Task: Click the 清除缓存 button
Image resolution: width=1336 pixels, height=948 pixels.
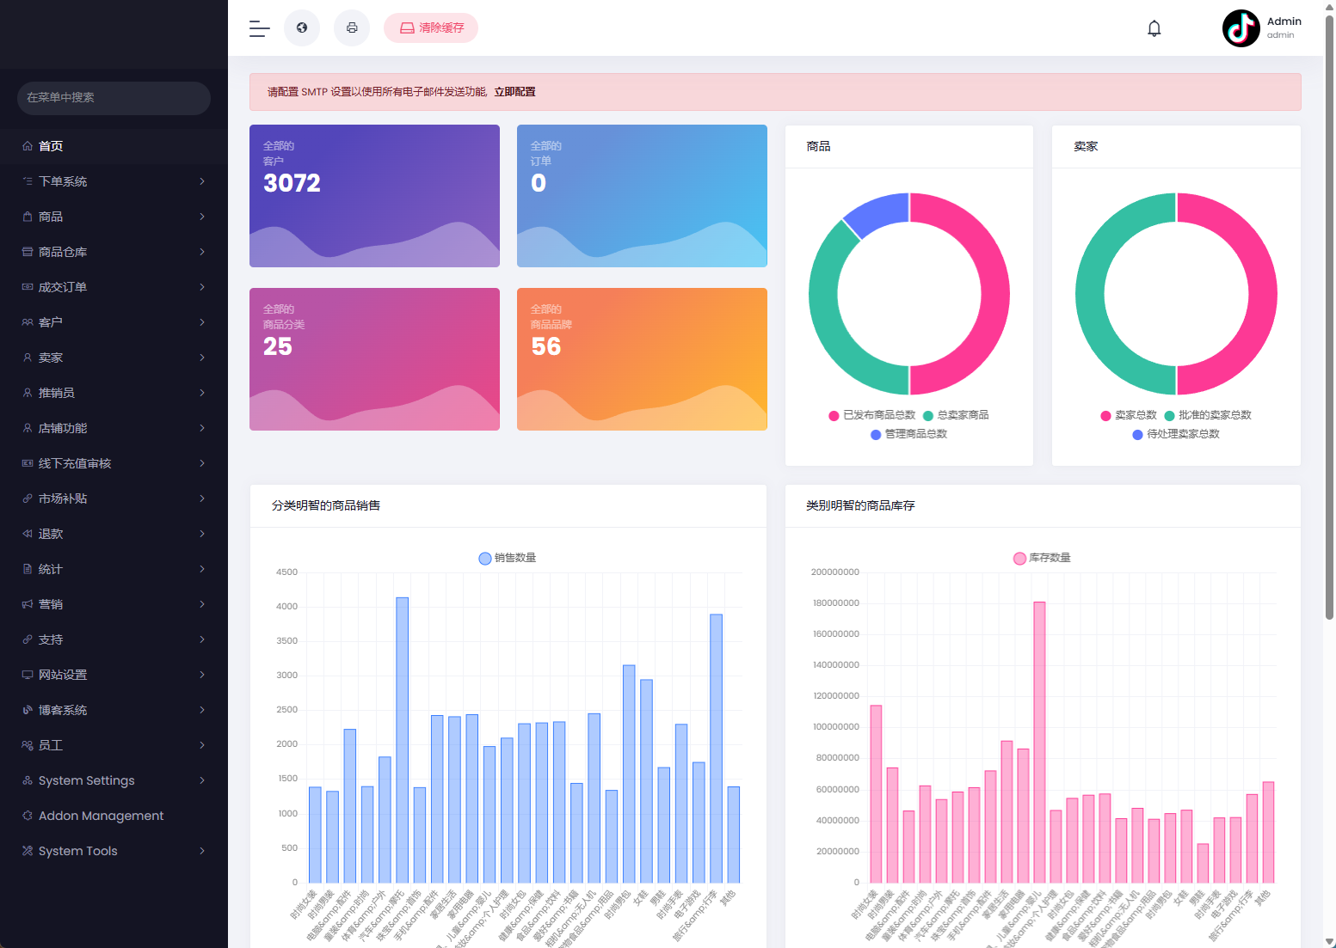Action: click(x=431, y=28)
